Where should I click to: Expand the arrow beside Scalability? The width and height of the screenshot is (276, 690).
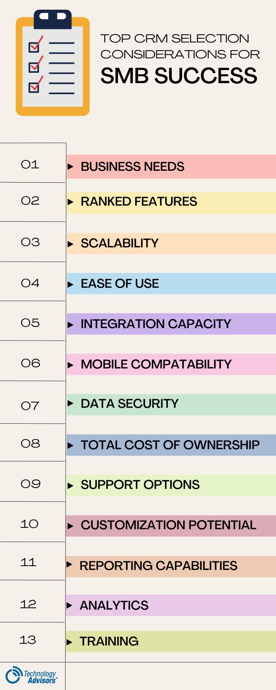tap(71, 244)
